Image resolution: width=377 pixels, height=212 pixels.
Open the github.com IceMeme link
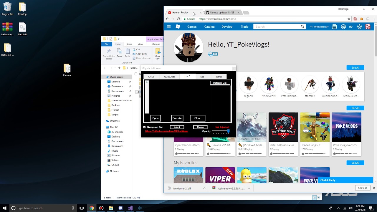pyautogui.click(x=166, y=131)
